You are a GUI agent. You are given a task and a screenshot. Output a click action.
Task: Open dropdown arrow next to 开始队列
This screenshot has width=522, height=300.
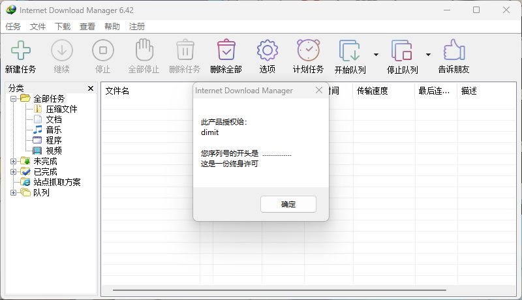(x=376, y=55)
